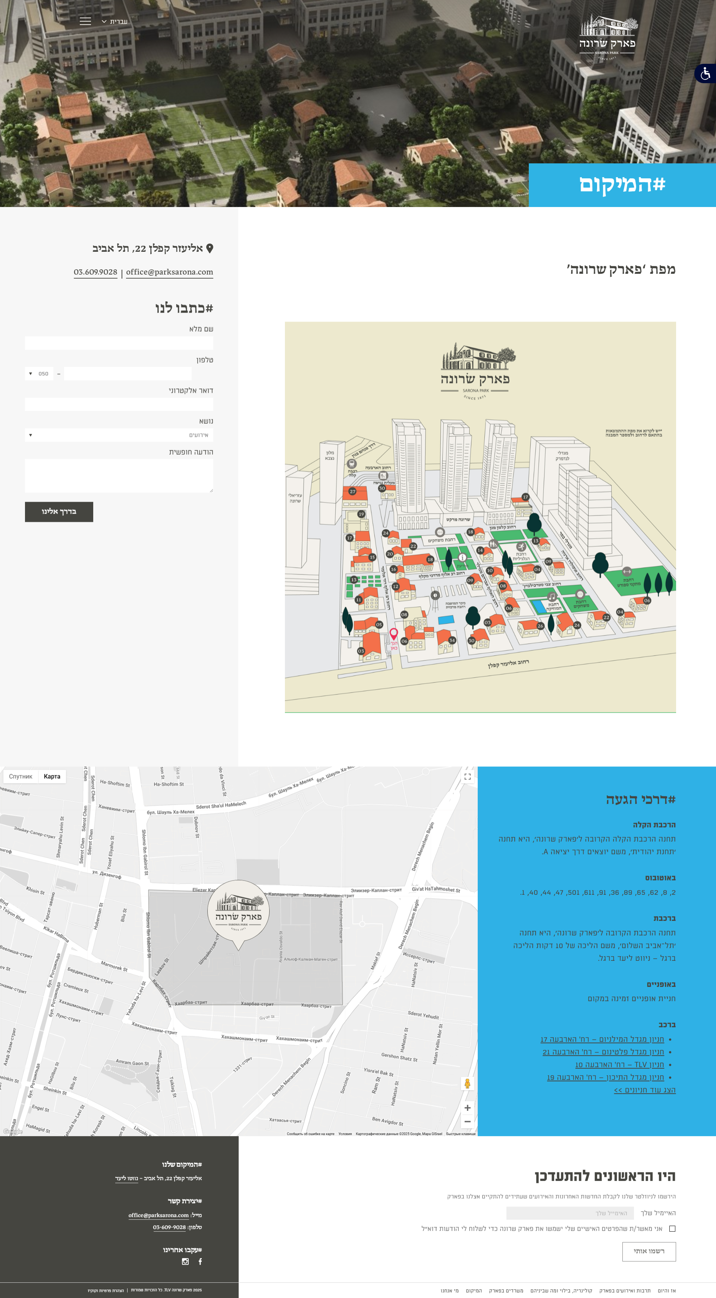Viewport: 716px width, 1298px height.
Task: Open the office@parksarona.com email link
Action: (169, 272)
